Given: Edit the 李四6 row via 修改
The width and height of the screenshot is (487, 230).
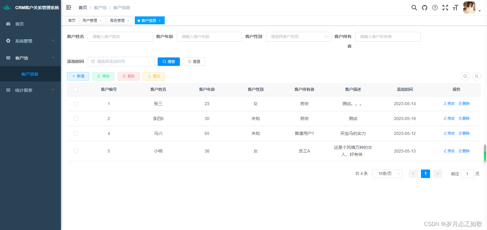Looking at the screenshot, I should [x=449, y=118].
